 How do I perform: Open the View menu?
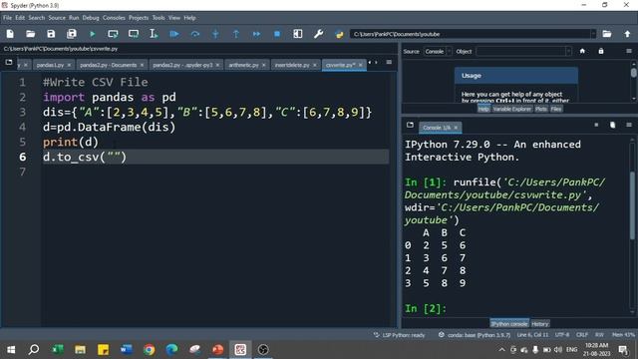point(174,18)
